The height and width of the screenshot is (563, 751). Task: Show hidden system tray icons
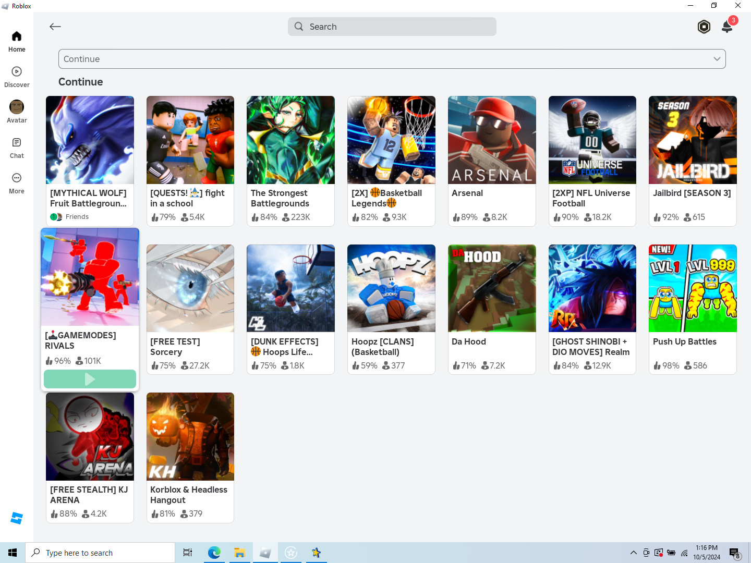coord(633,553)
